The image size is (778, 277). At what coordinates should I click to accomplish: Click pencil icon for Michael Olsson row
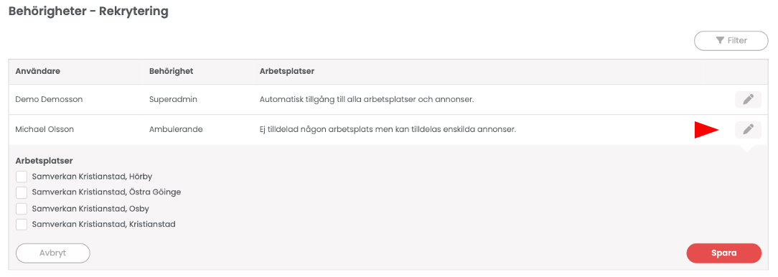coord(748,130)
